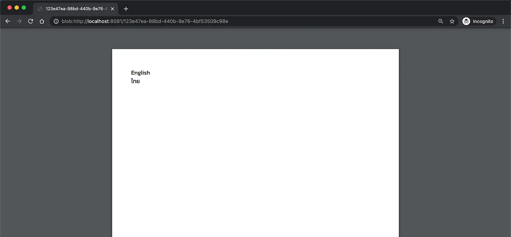Open Chrome's three-dot menu

pyautogui.click(x=504, y=21)
